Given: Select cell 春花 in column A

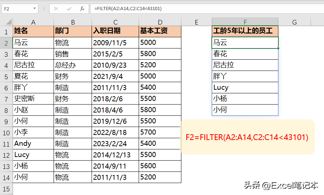Looking at the screenshot, I should pyautogui.click(x=33, y=54).
